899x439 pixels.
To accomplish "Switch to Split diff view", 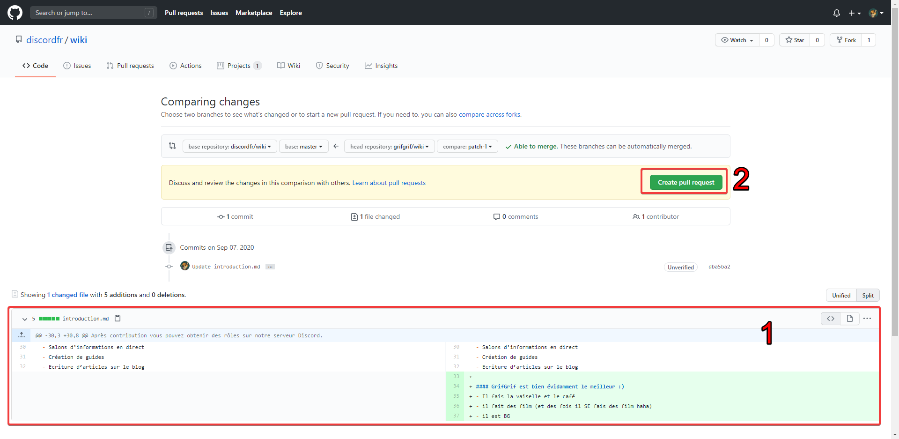I will pos(868,295).
